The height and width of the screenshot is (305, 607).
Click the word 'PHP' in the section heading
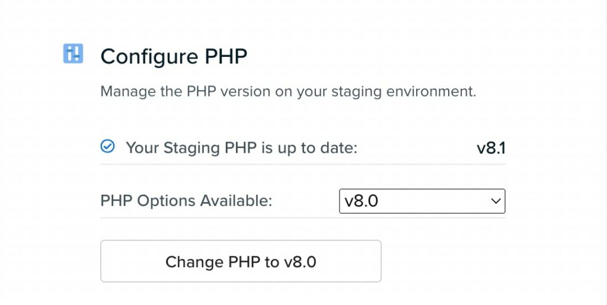pos(226,57)
